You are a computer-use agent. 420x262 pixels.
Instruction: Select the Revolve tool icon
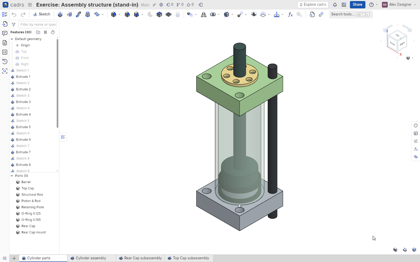[x=69, y=14]
